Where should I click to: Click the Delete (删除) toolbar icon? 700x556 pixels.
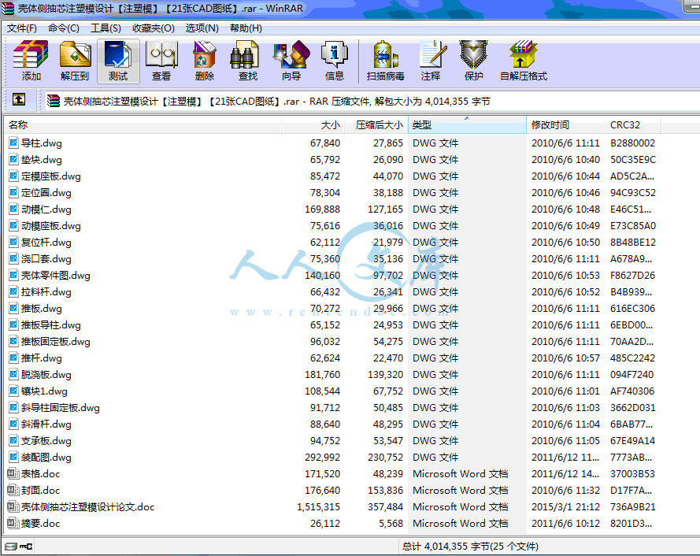(205, 61)
